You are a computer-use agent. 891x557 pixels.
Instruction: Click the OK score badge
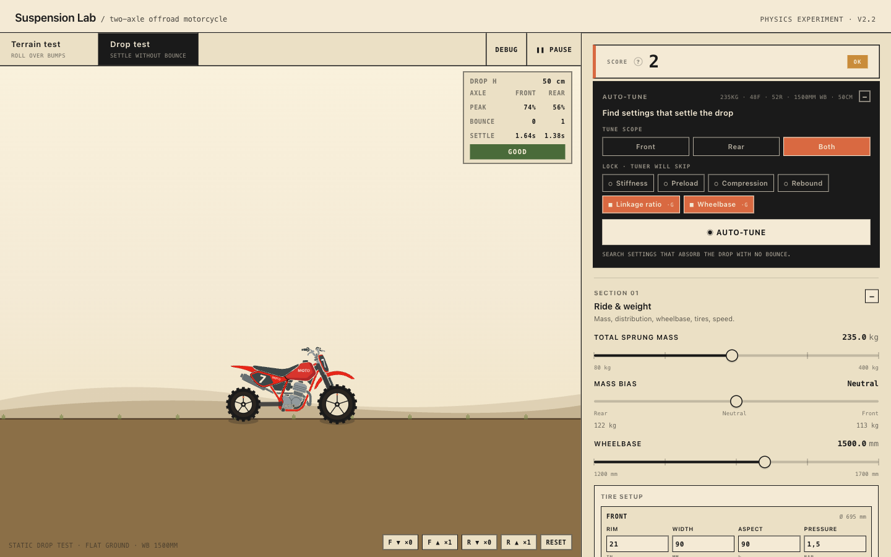857,62
